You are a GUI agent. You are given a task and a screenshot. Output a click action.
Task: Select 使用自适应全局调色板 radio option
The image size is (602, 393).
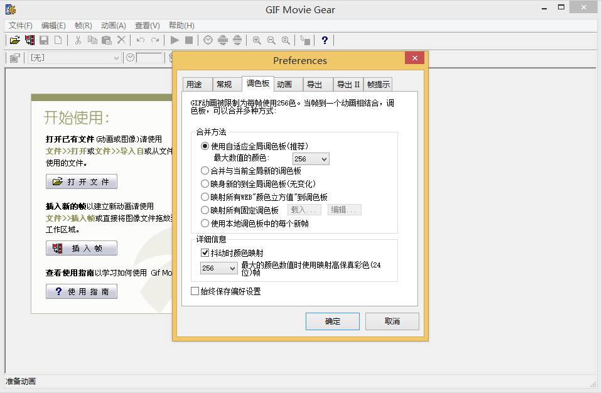[205, 146]
